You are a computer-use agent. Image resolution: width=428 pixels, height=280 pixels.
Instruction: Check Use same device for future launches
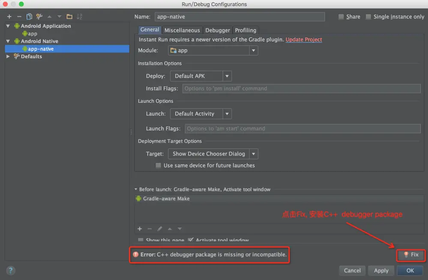[158, 165]
